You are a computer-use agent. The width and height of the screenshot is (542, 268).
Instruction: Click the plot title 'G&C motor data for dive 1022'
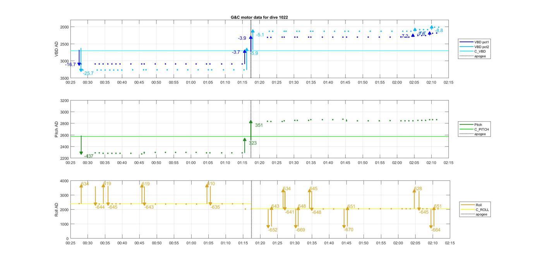259,17
